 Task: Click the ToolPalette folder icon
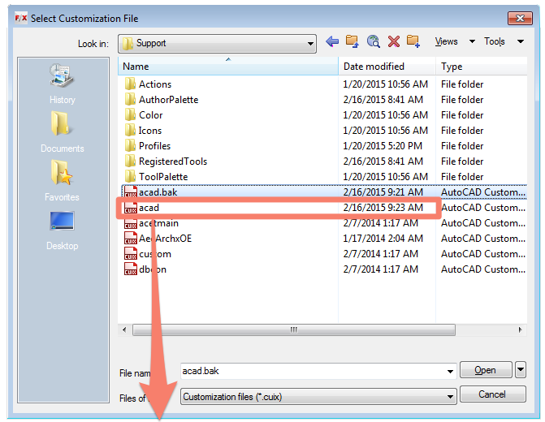click(x=130, y=176)
